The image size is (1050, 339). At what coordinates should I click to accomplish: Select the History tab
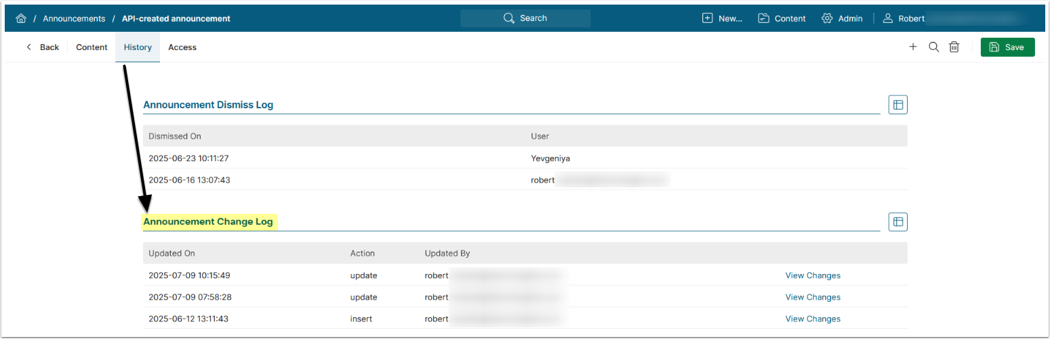click(138, 47)
